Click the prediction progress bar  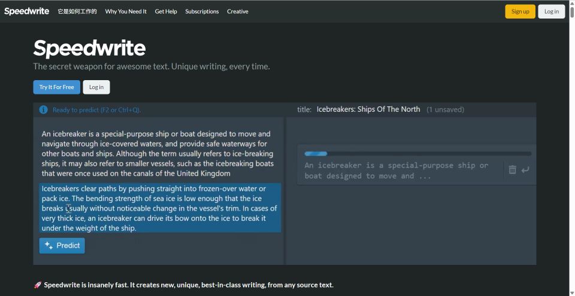417,154
